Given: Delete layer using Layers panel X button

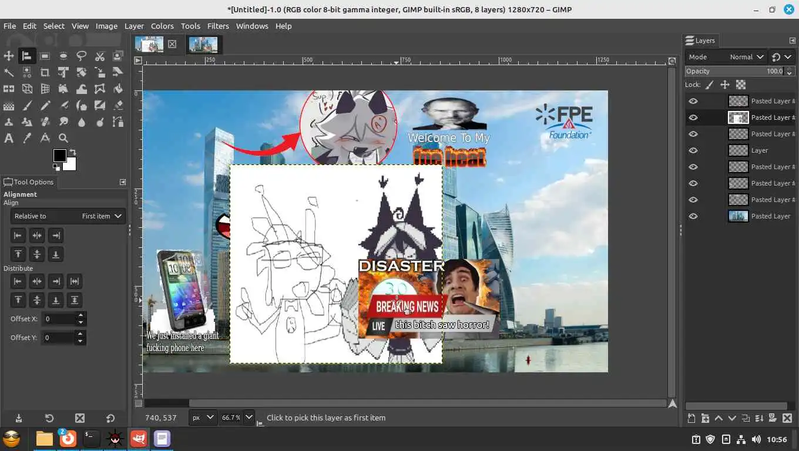Looking at the screenshot, I should tap(787, 419).
